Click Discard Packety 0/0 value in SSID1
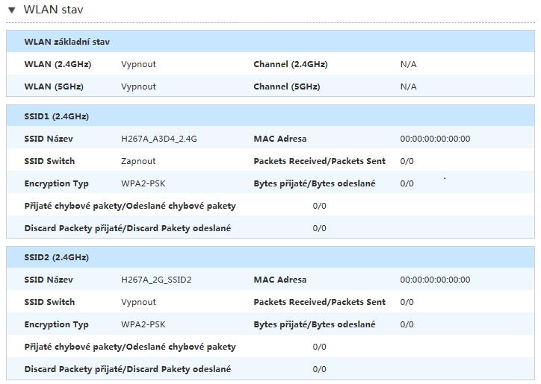The image size is (541, 384). coord(320,228)
